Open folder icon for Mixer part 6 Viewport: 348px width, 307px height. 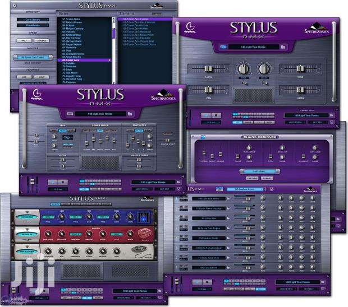[228, 248]
